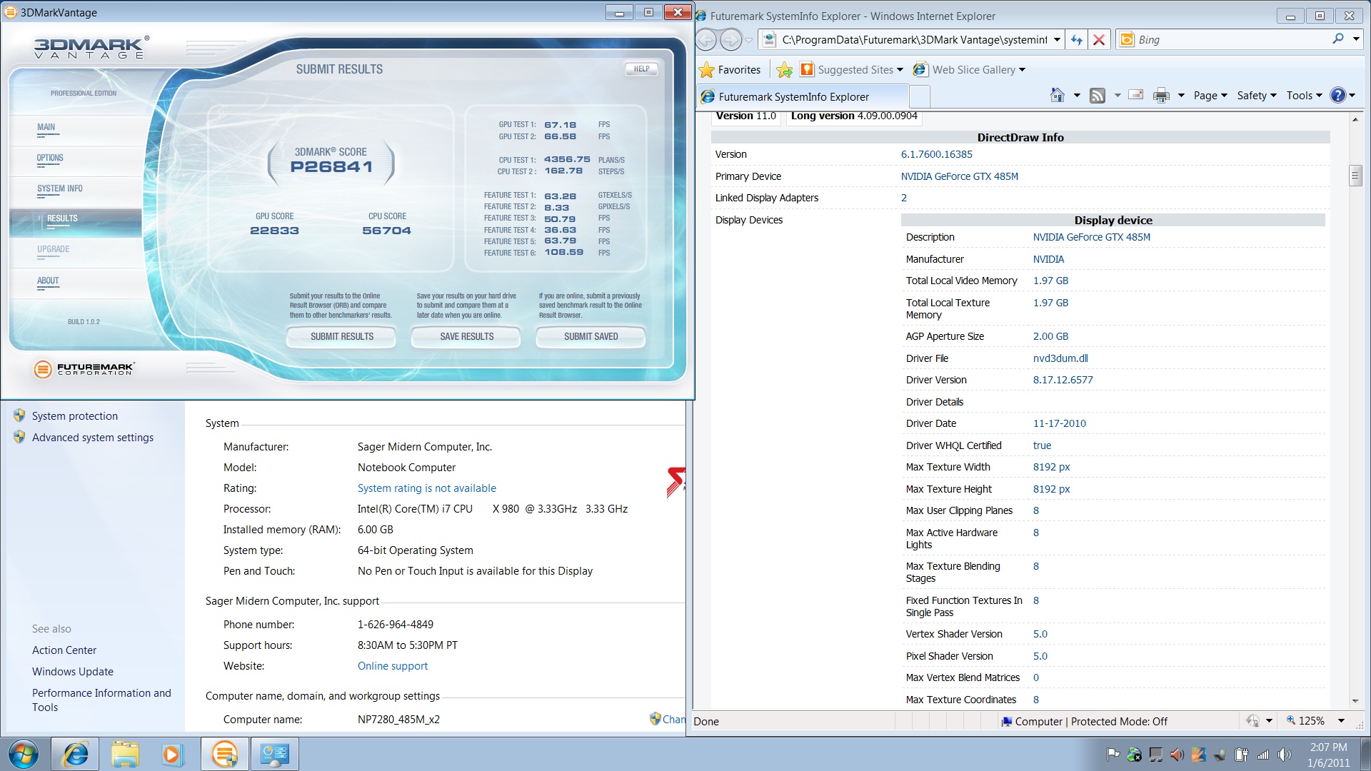Click the network signal bars tray icon
The width and height of the screenshot is (1371, 771).
click(x=1263, y=754)
